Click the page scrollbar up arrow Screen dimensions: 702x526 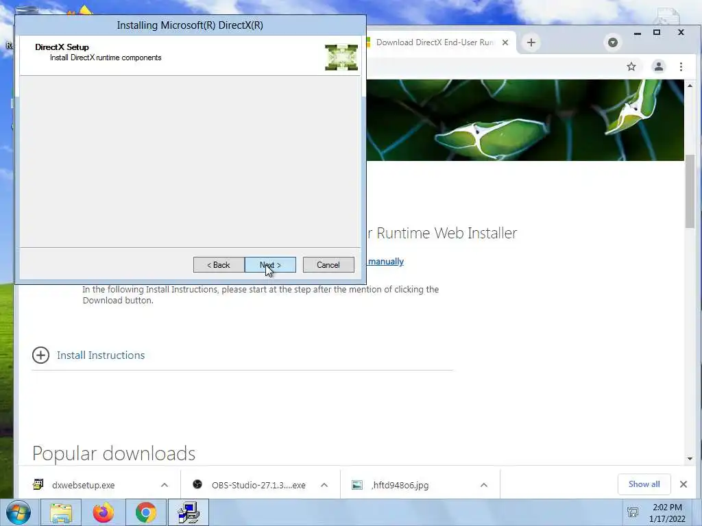click(690, 86)
